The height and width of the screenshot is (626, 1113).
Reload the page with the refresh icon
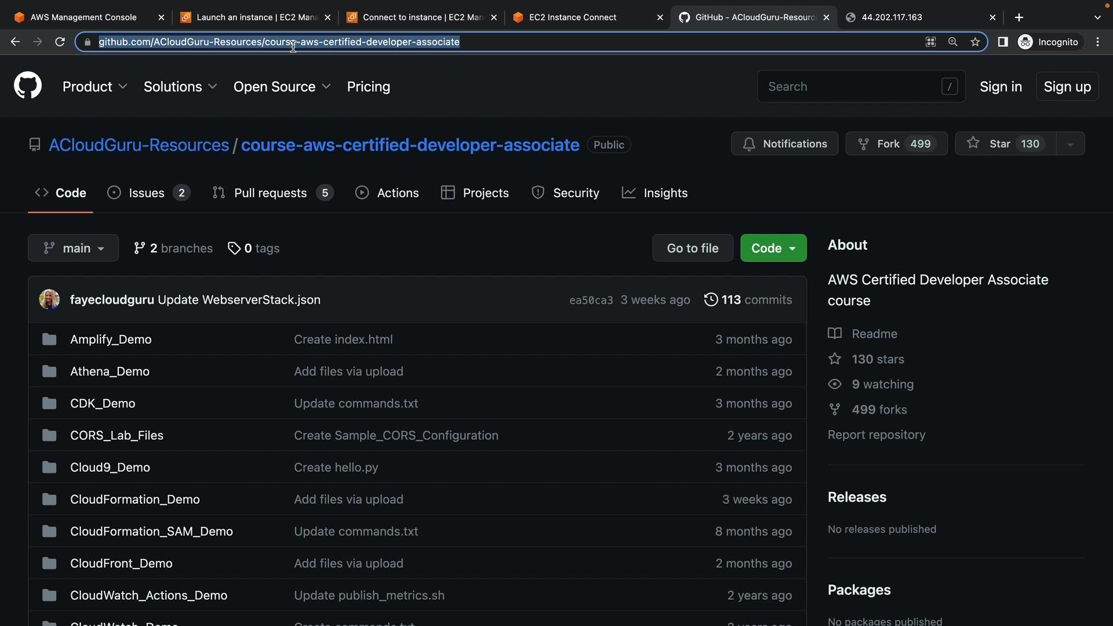[60, 42]
